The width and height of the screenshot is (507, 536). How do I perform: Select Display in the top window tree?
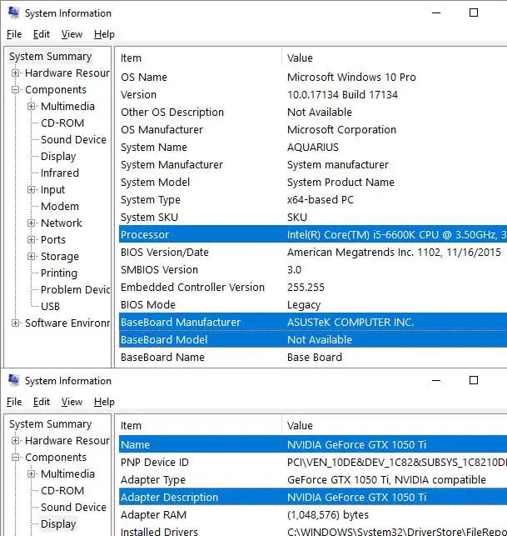pos(58,157)
